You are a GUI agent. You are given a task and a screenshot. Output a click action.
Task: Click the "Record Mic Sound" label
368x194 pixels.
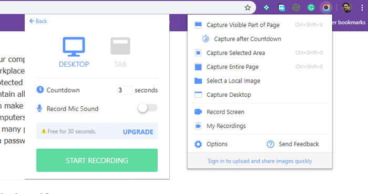(73, 109)
